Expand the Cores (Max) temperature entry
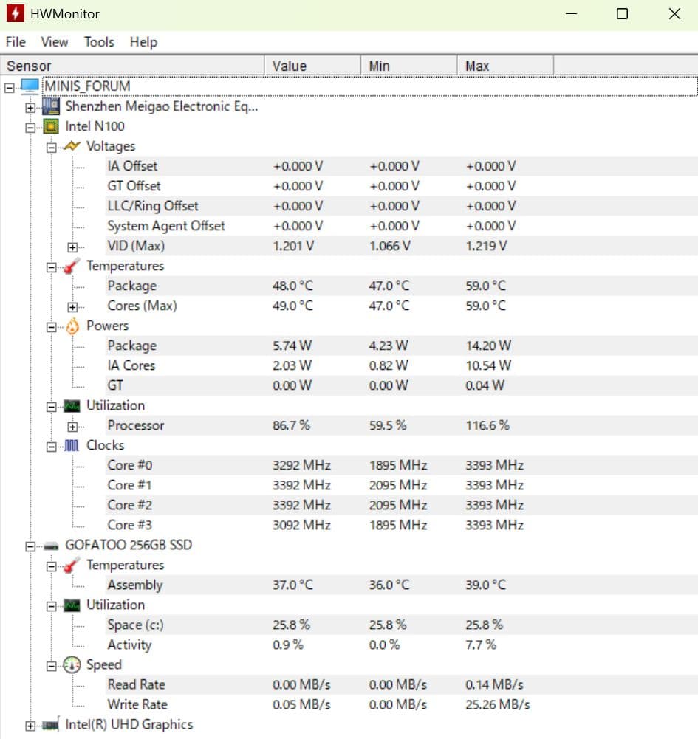The image size is (698, 739). tap(72, 306)
